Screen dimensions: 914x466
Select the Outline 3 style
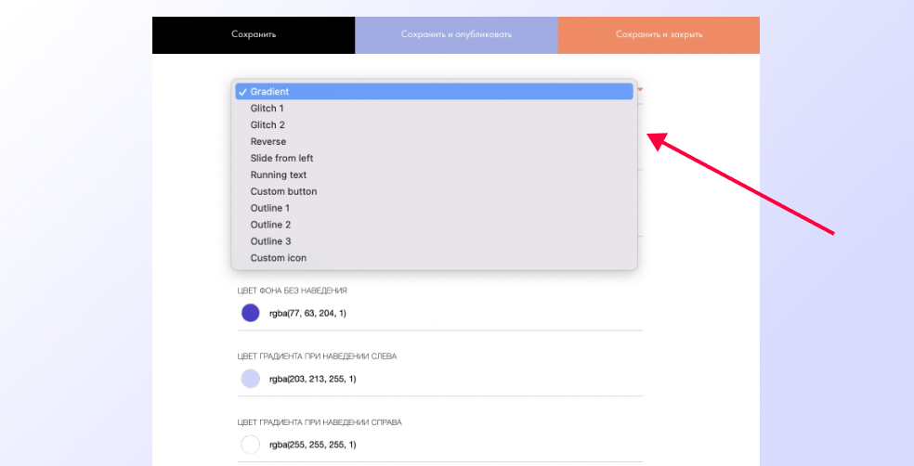(x=434, y=241)
